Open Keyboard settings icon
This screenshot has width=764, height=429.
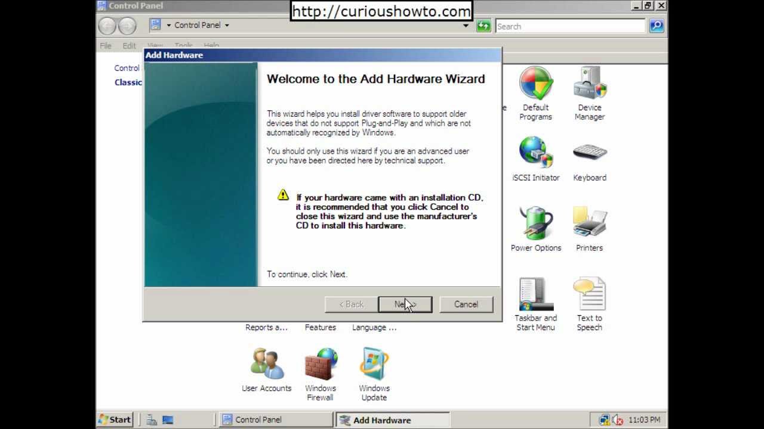pos(590,153)
